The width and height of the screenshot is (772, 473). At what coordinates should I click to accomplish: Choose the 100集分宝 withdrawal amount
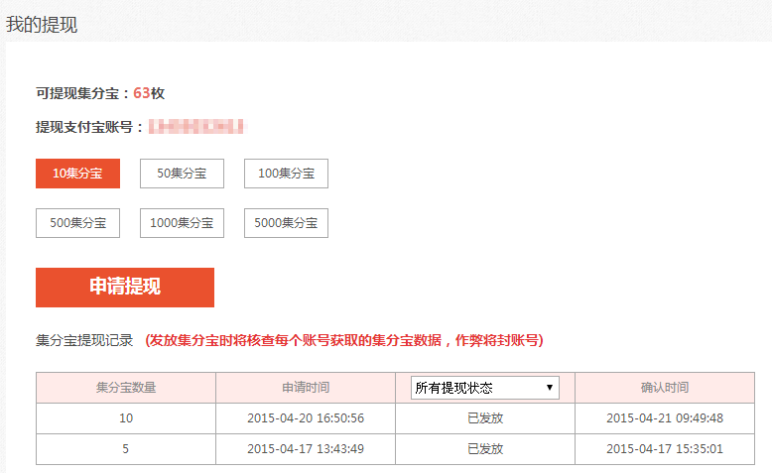pyautogui.click(x=286, y=174)
